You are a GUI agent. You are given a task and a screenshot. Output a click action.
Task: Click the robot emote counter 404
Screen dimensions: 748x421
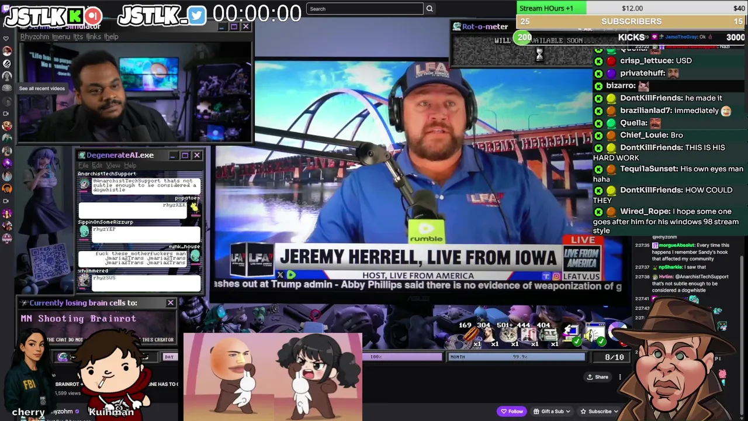pyautogui.click(x=548, y=335)
